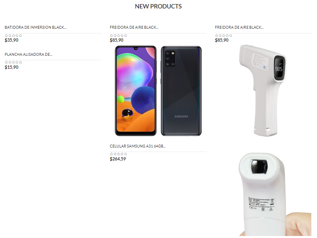The height and width of the screenshot is (238, 317).
Task: Rate Celular Samsung A31 five stars
Action: click(x=125, y=154)
